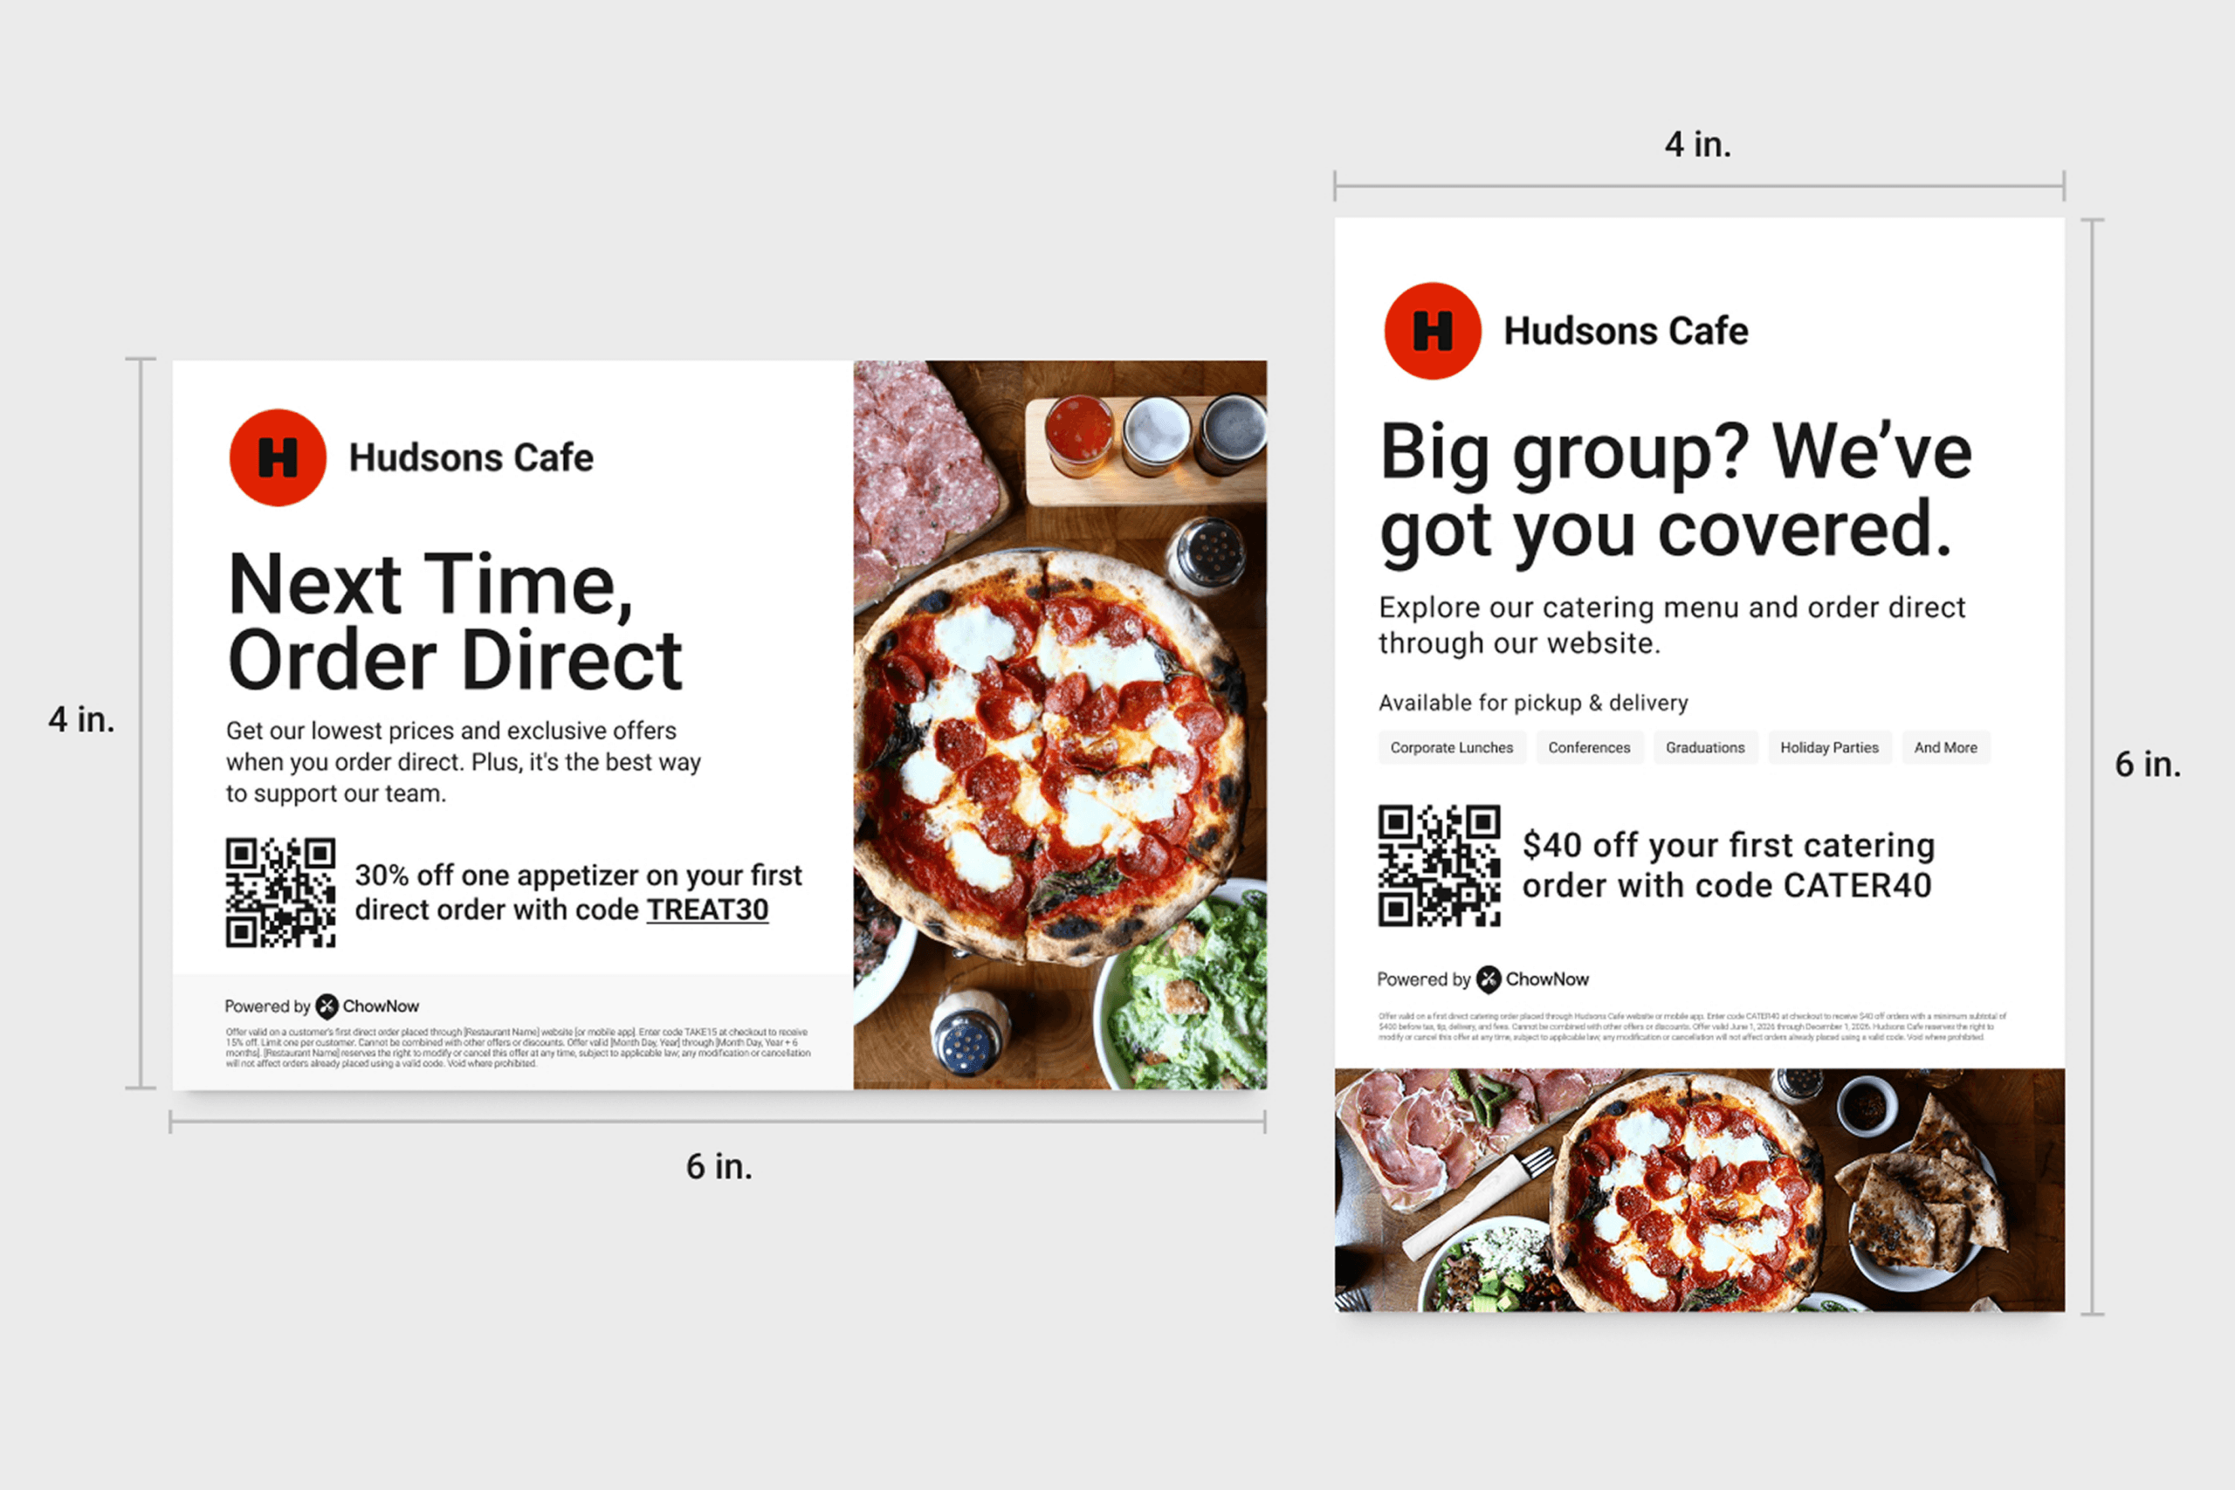Select the Corporate Lunches tag
Viewport: 2235px width, 1490px height.
1451,748
